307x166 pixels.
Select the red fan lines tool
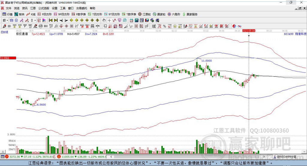tap(110, 26)
